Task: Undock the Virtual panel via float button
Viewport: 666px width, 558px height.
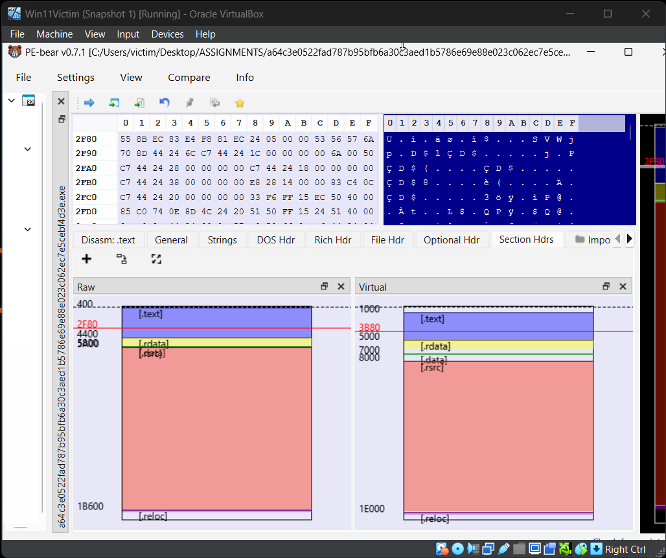Action: (x=606, y=287)
